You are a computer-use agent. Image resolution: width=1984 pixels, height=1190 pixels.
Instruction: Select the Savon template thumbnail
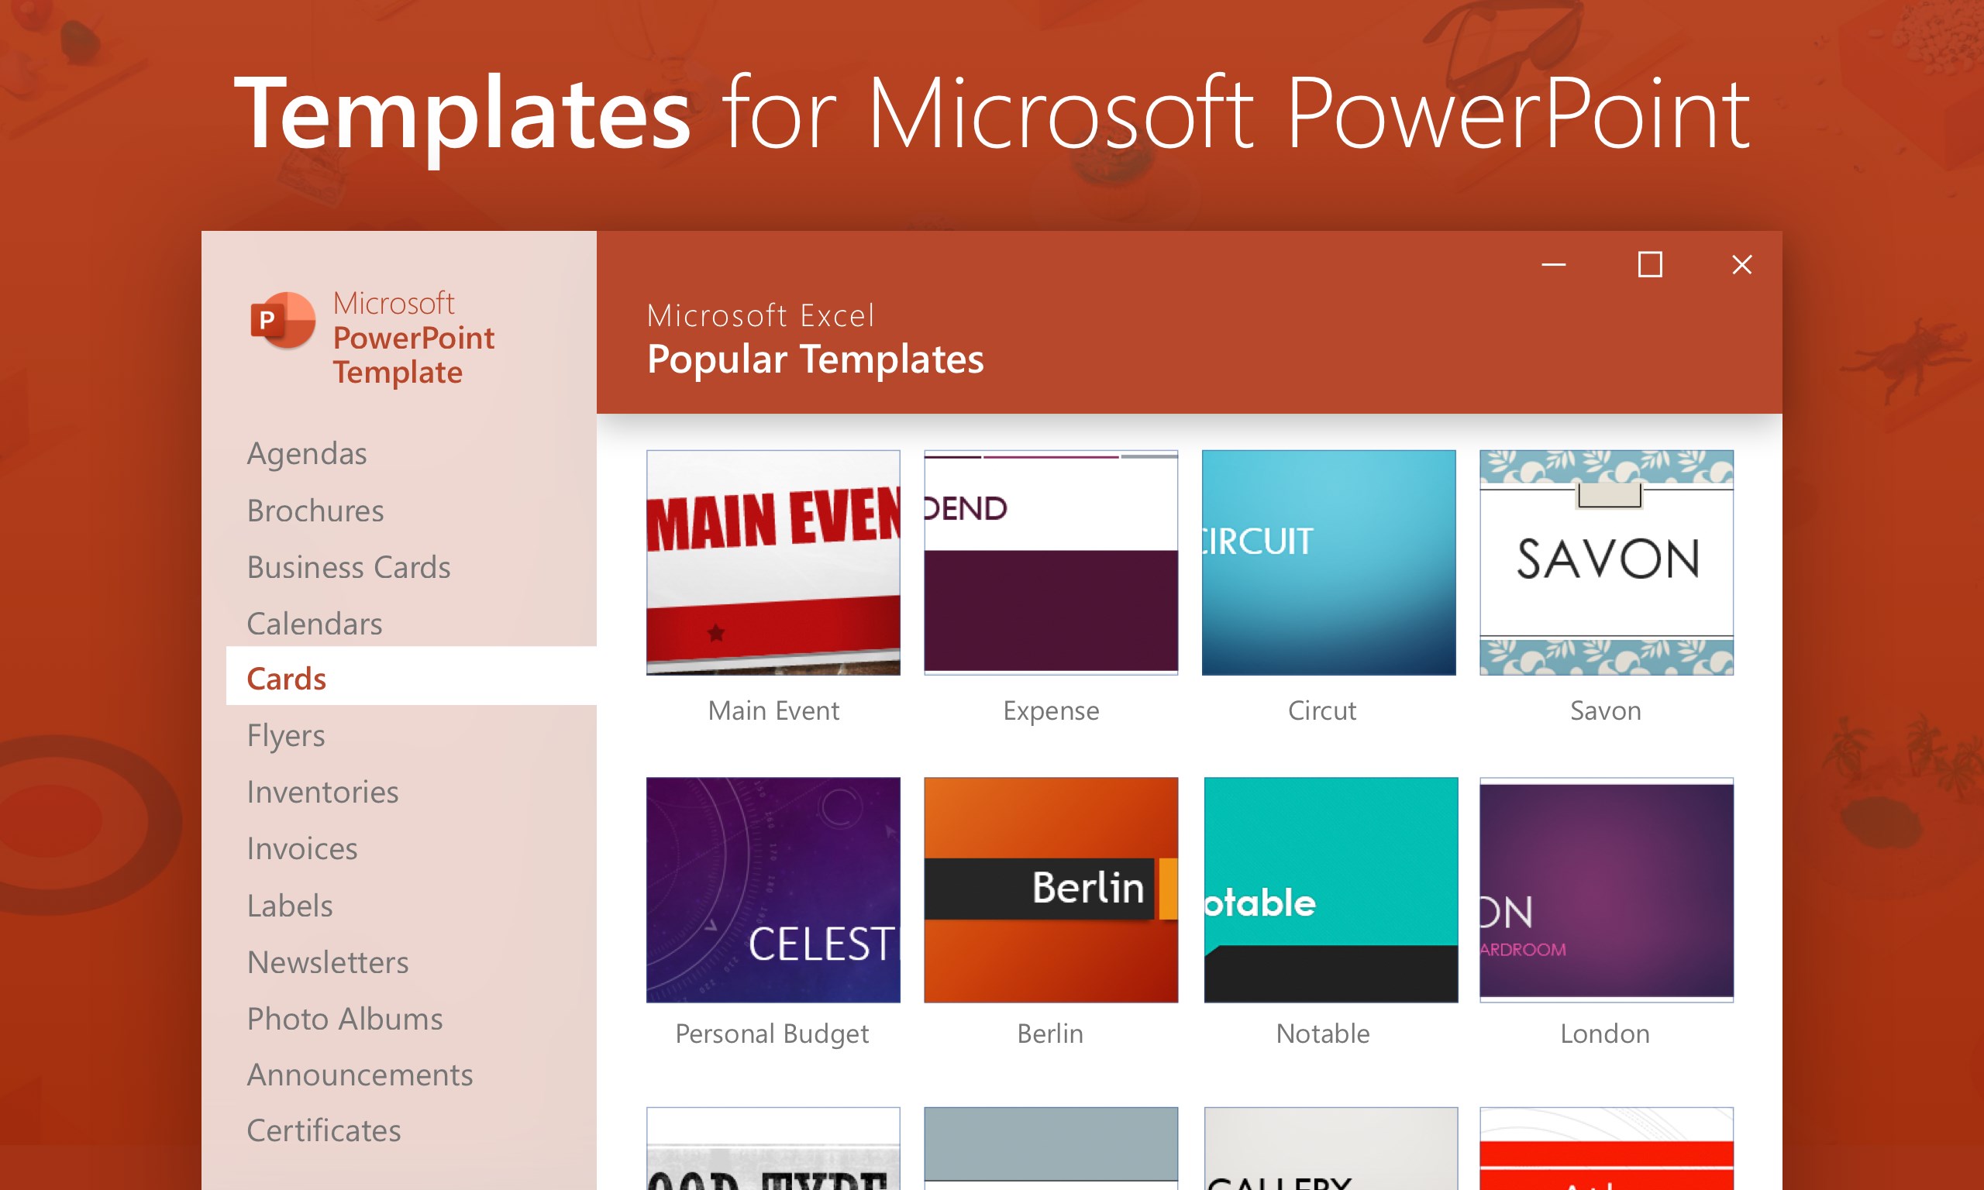click(x=1607, y=562)
